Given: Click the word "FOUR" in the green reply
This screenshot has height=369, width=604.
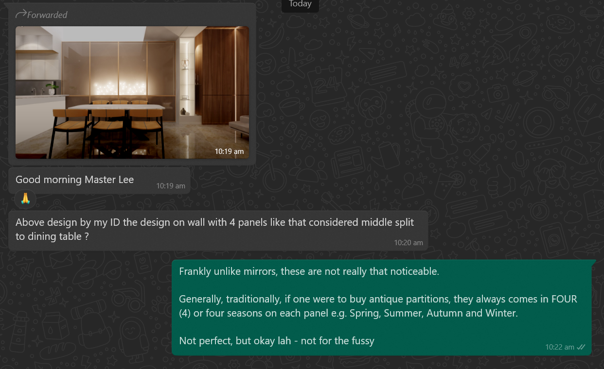Looking at the screenshot, I should click(564, 299).
